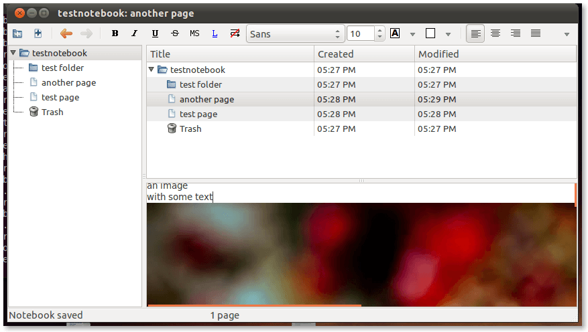Click the font size field showing 10
Image resolution: width=588 pixels, height=332 pixels.
click(361, 33)
